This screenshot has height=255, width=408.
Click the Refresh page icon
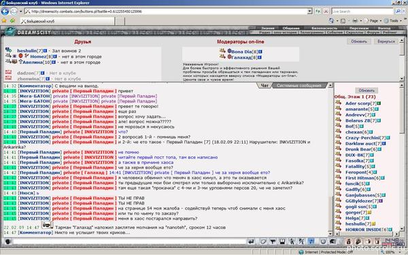[318, 12]
